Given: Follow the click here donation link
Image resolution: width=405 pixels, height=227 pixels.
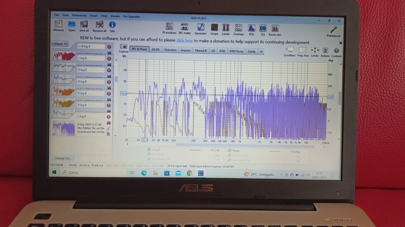Looking at the screenshot, I should tap(184, 40).
